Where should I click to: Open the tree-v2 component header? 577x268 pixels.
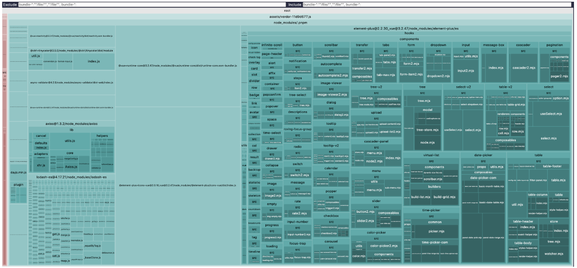click(x=376, y=87)
